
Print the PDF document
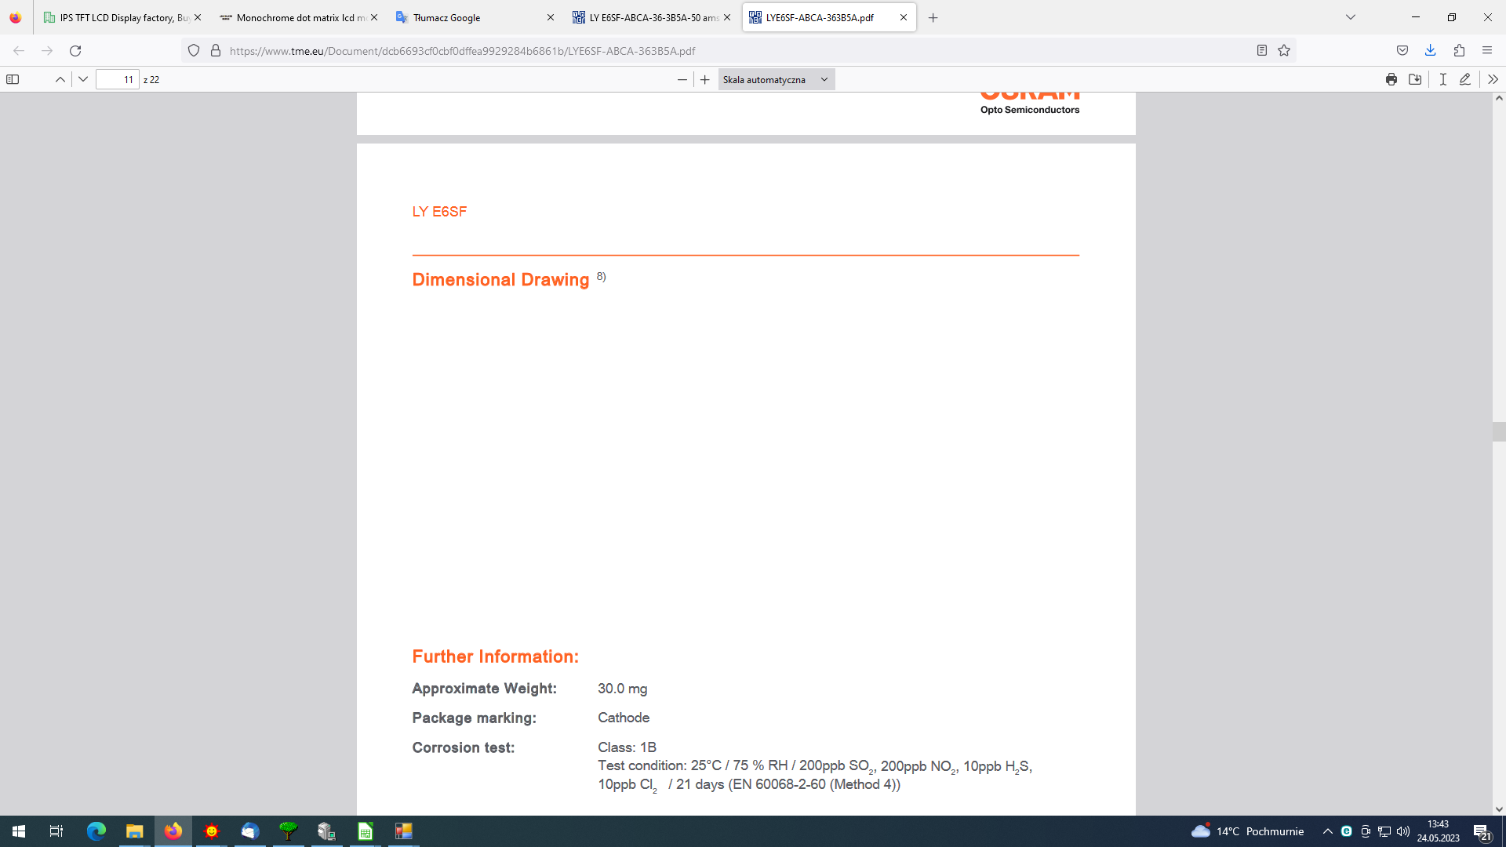click(1391, 79)
